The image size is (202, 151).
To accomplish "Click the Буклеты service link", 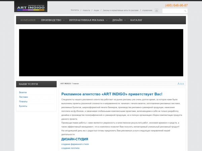I will [x=23, y=106].
